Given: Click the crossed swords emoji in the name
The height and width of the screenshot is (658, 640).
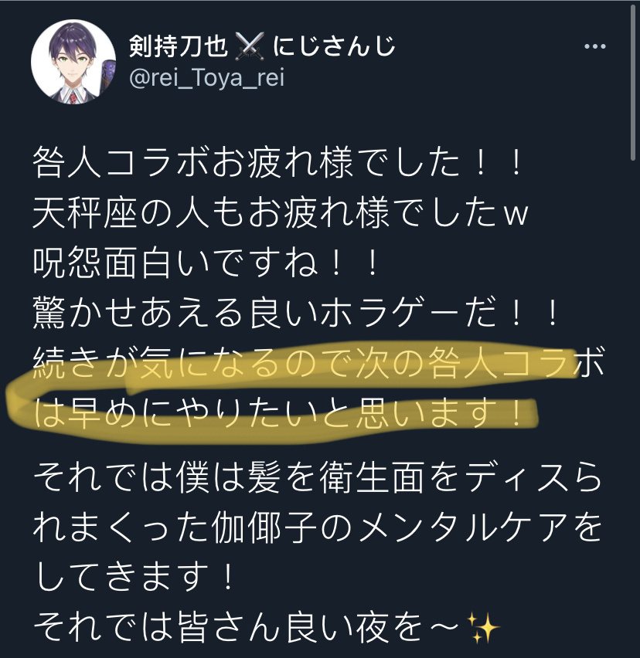Looking at the screenshot, I should [250, 46].
